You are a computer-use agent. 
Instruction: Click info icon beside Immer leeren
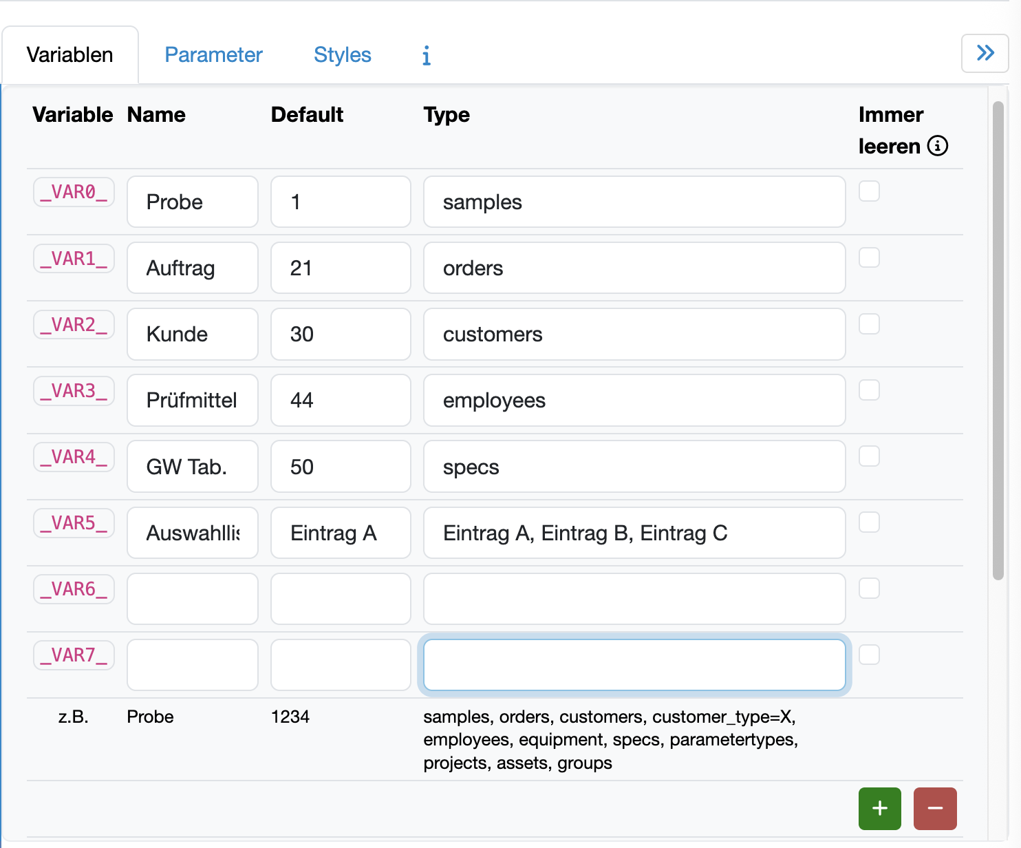point(937,146)
